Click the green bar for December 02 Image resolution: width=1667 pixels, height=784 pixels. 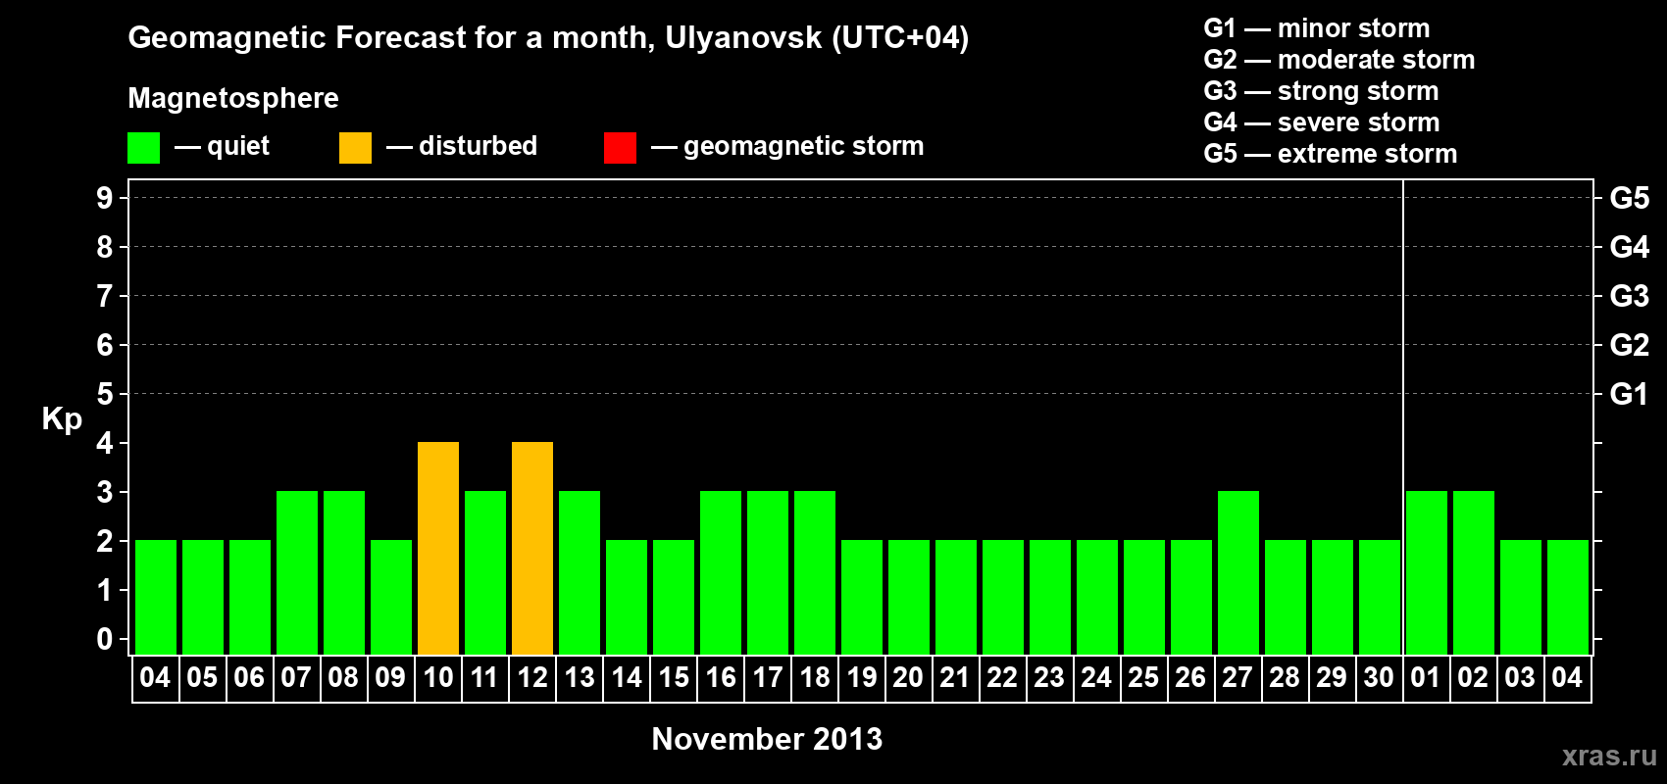coord(1474,572)
